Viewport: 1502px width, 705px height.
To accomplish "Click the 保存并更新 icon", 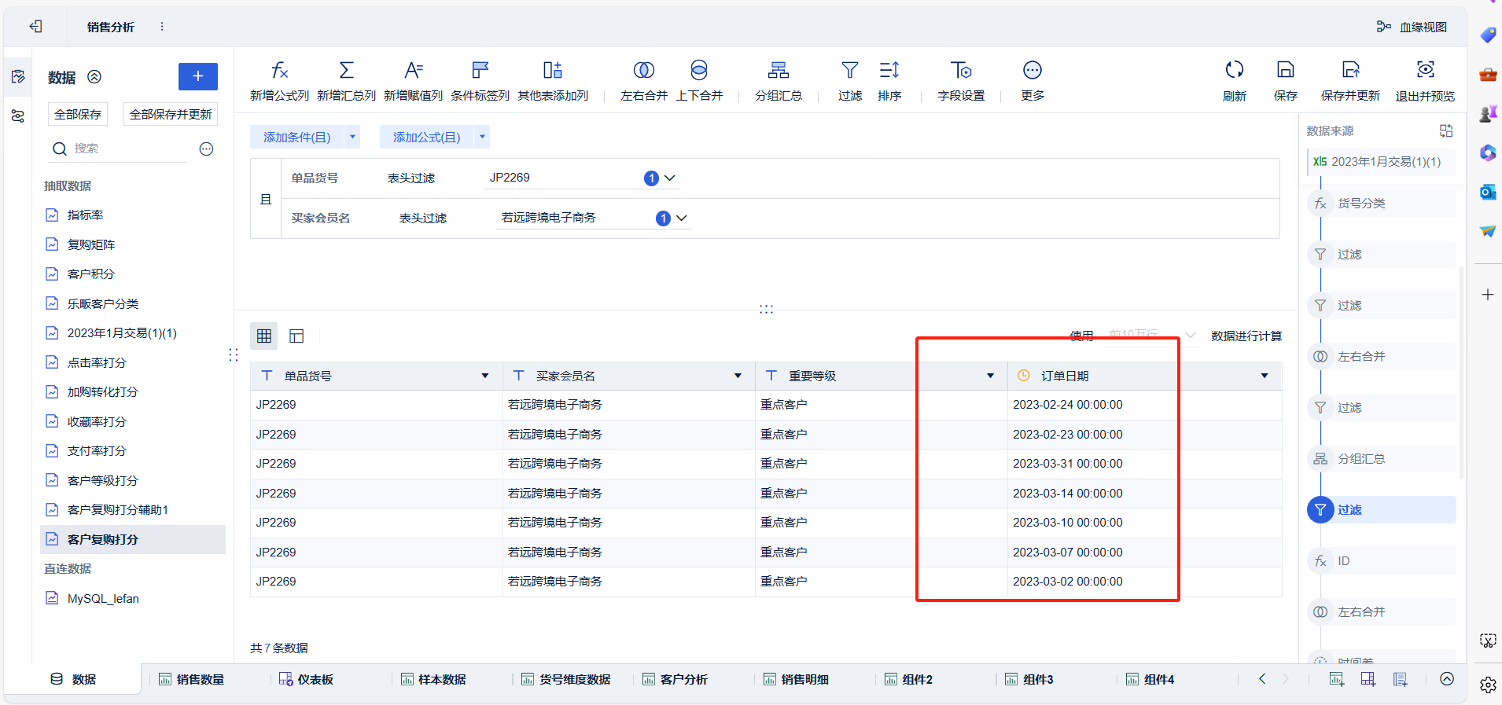I will [1351, 70].
